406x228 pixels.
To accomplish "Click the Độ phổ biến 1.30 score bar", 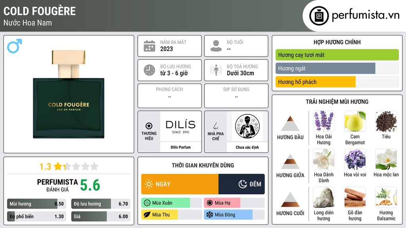I will coord(36,217).
